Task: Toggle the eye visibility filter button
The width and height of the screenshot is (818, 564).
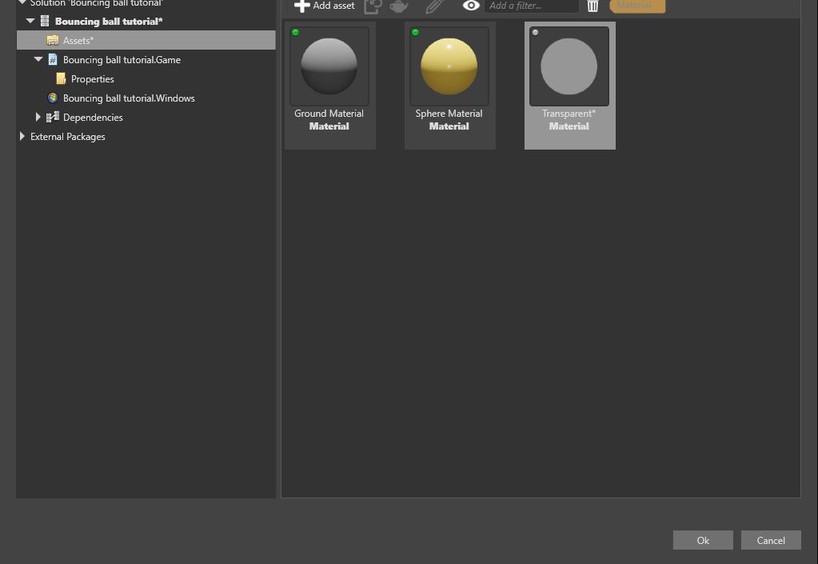Action: pos(471,6)
